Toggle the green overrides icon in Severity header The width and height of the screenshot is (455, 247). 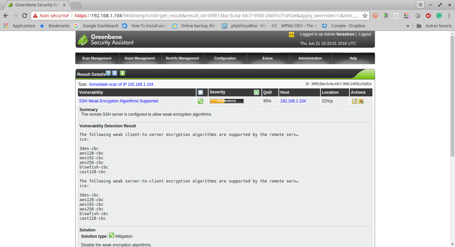pyautogui.click(x=256, y=92)
